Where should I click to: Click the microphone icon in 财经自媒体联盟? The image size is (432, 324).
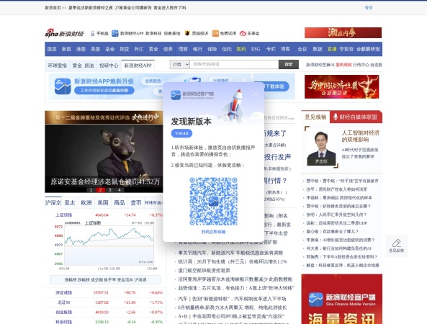tap(336, 117)
